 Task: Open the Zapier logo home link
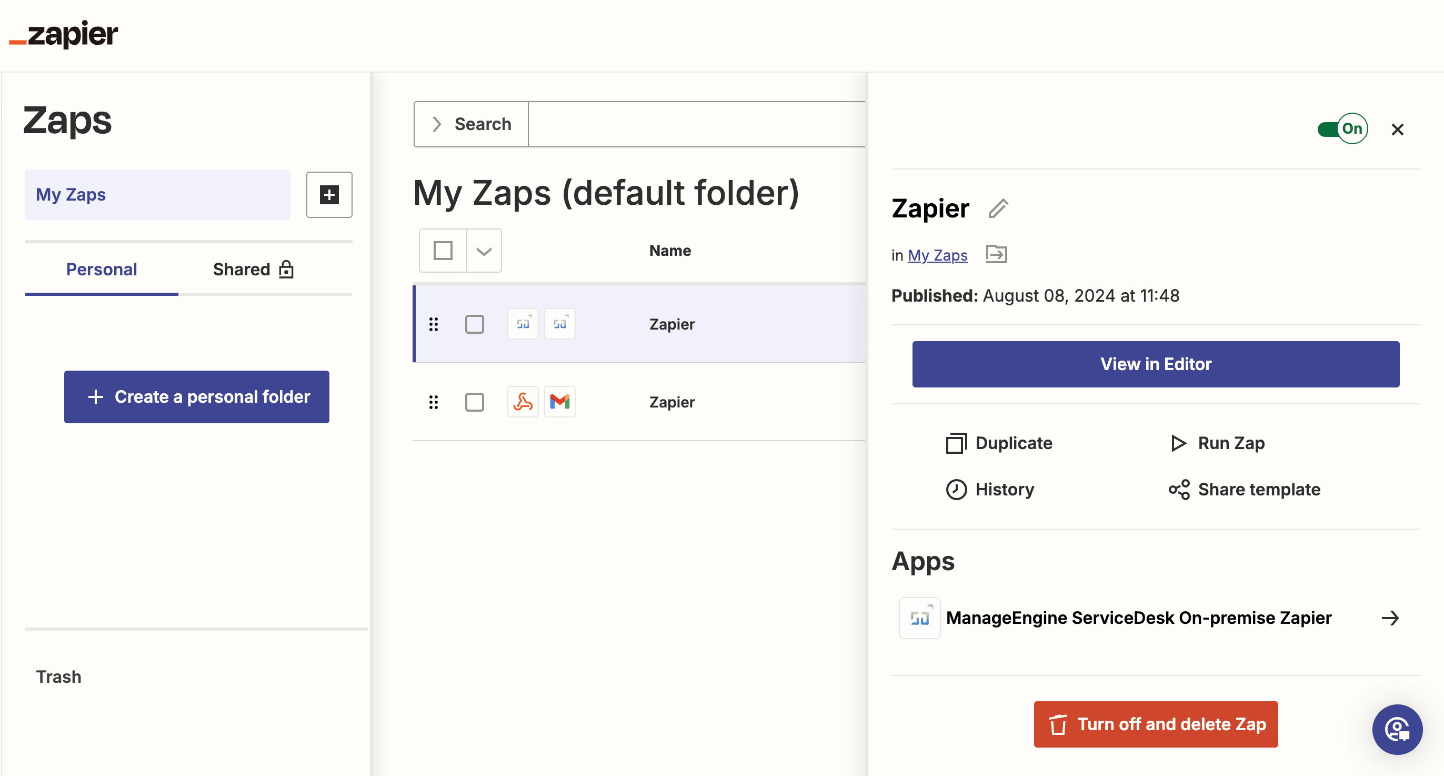tap(63, 35)
